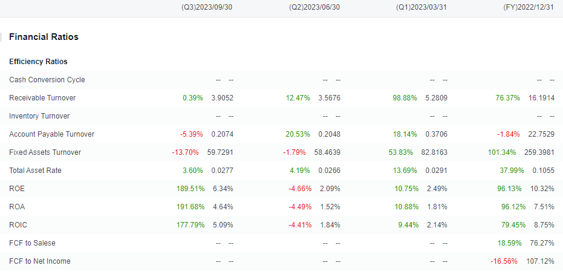
Task: Click Fixed Assets Turnover value 82.8163
Action: tap(434, 152)
